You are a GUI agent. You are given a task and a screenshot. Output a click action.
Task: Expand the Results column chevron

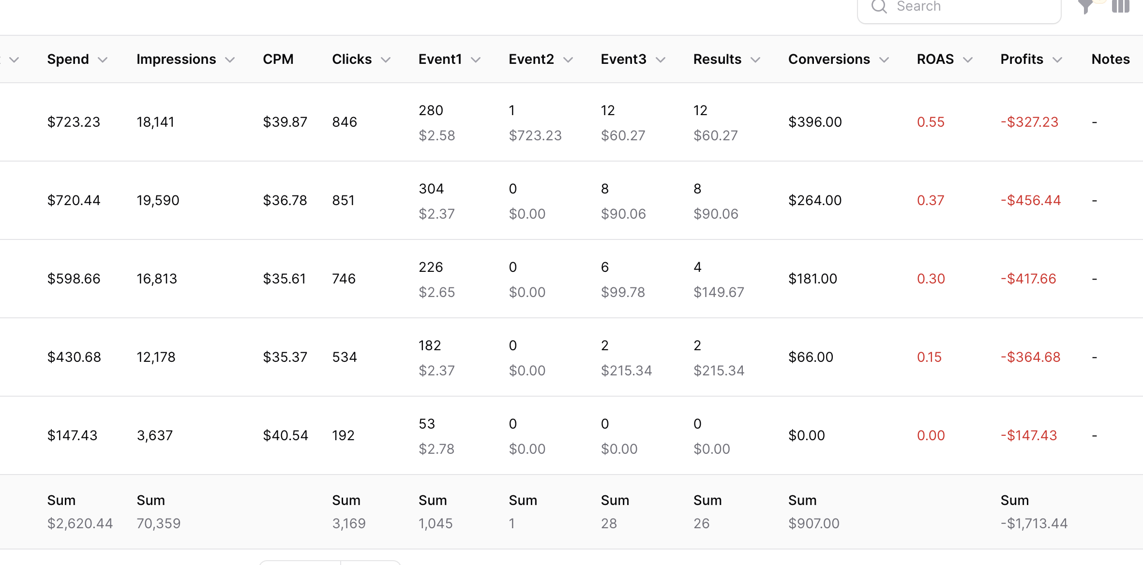[755, 60]
